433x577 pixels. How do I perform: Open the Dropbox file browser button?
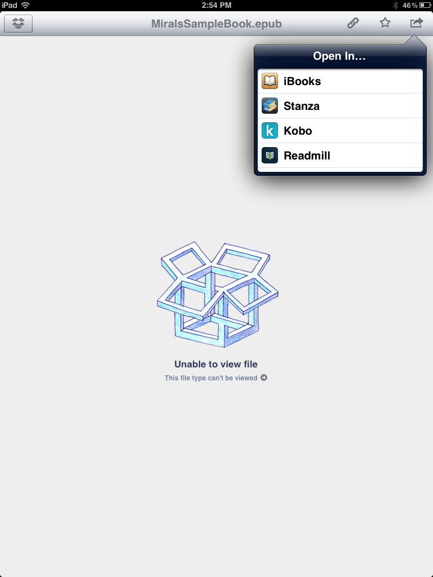point(18,24)
